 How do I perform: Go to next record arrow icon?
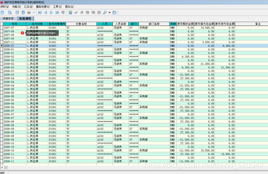51,13
